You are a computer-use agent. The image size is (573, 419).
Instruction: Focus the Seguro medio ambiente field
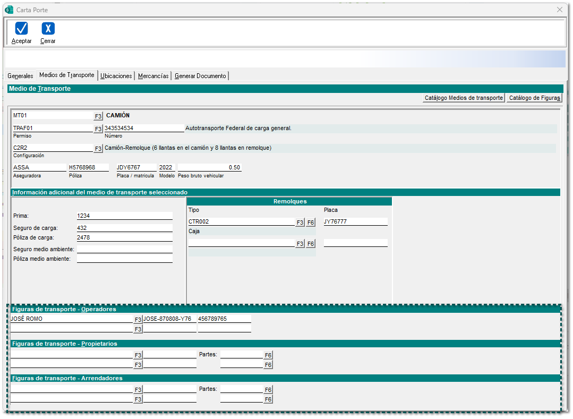pos(124,249)
